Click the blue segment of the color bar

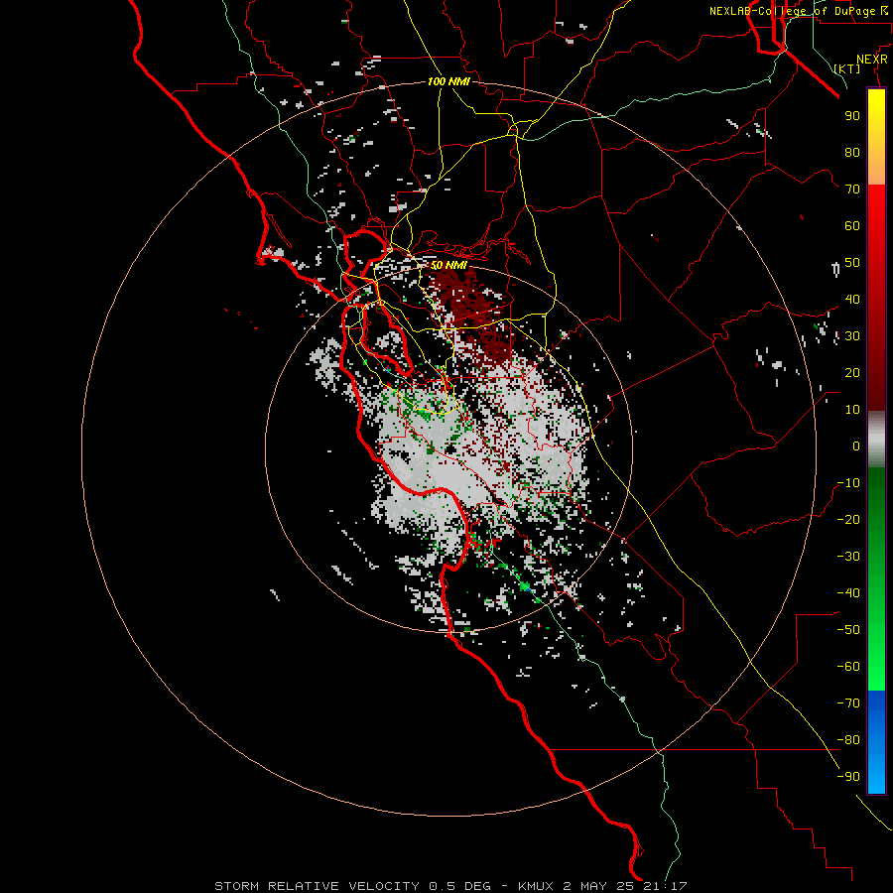(876, 742)
